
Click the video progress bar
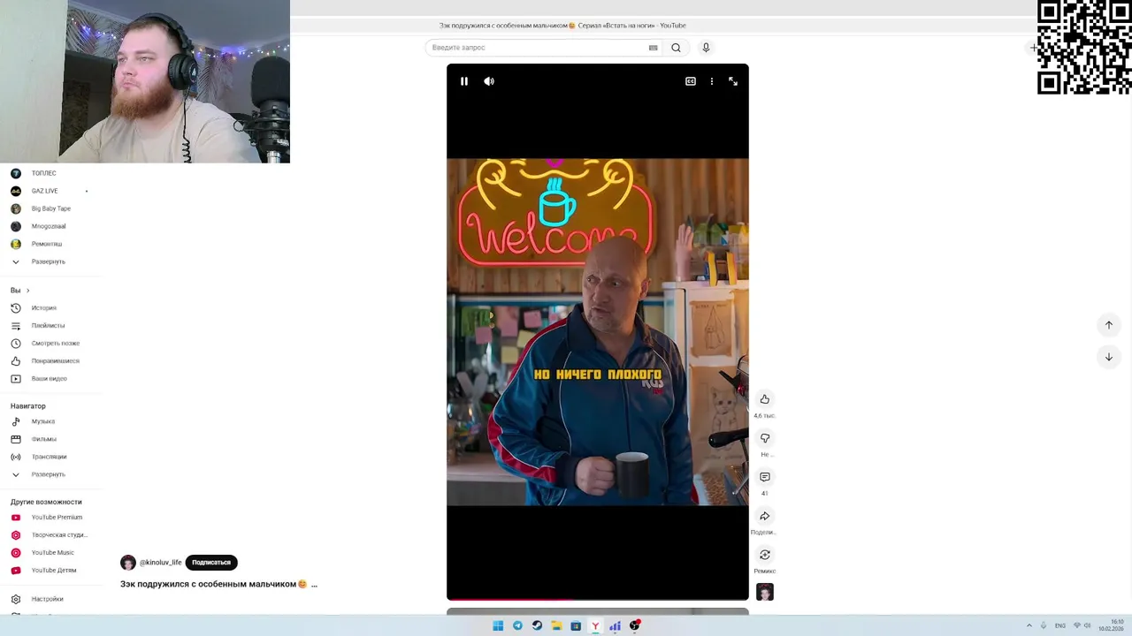[598, 600]
